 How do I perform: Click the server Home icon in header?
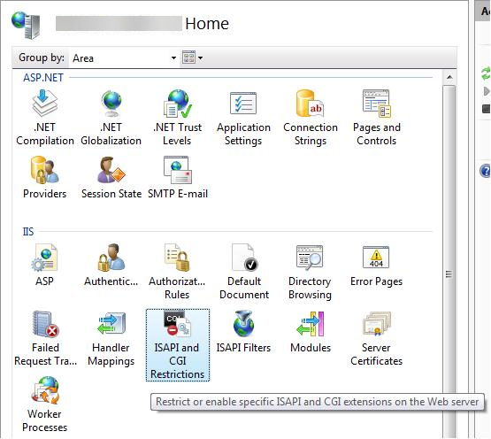coord(27,25)
